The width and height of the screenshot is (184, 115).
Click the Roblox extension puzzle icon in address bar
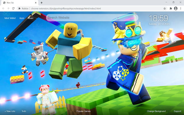tap(20, 8)
